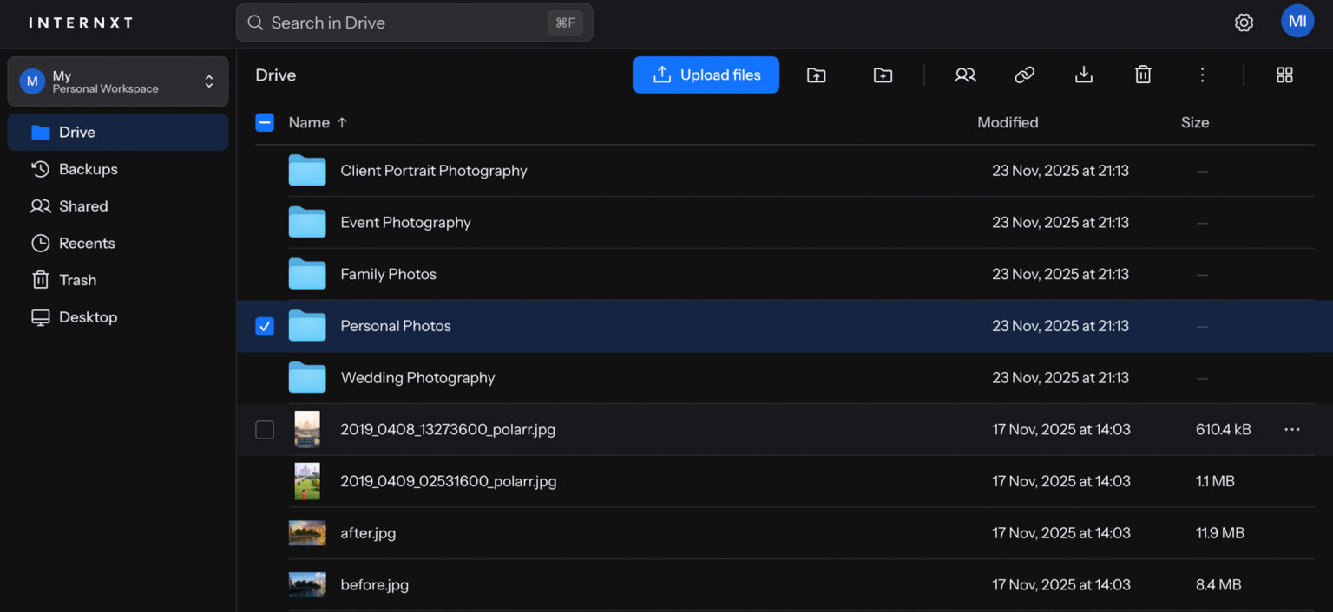1333x612 pixels.
Task: Open options menu for 2019_0408_13273600_polarr.jpg row
Action: pos(1292,430)
